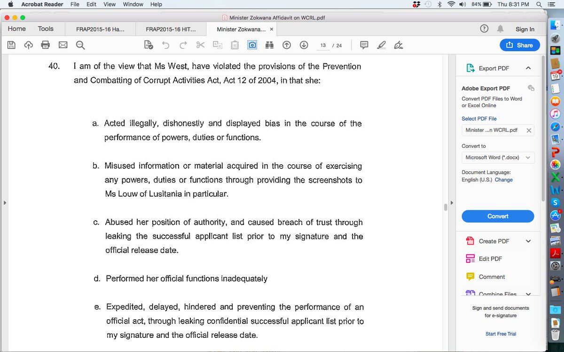Add a sticky note comment
Screen dimensions: 564x352
pos(364,45)
